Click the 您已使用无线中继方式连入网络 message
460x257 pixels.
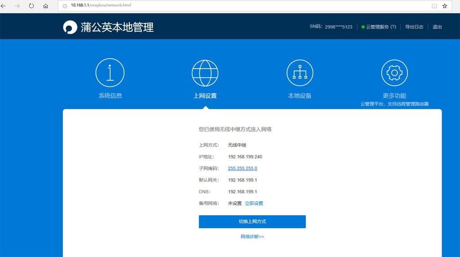pos(235,129)
